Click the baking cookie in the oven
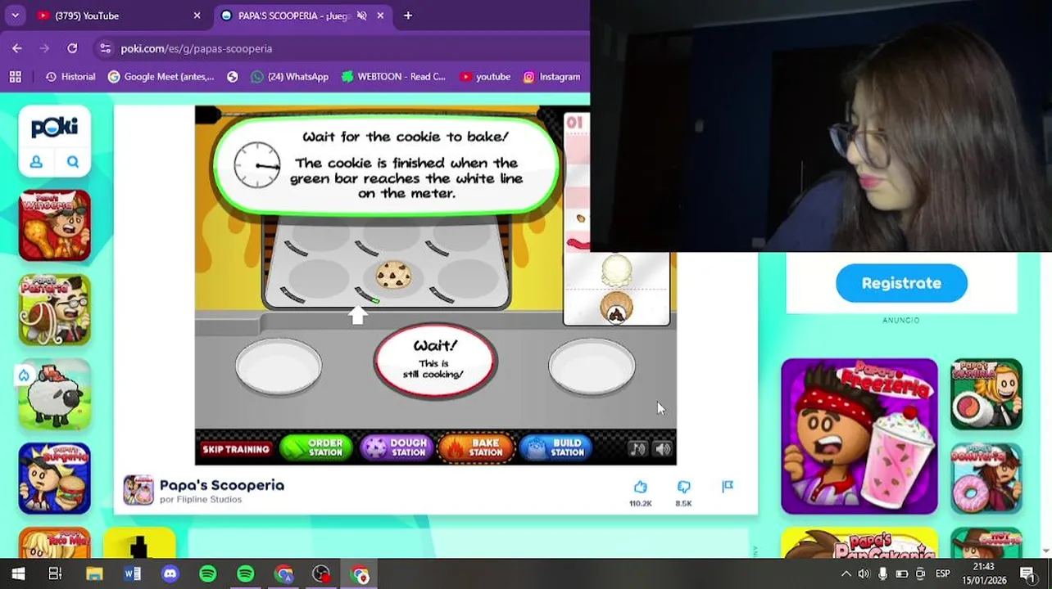1052x589 pixels. pyautogui.click(x=393, y=276)
